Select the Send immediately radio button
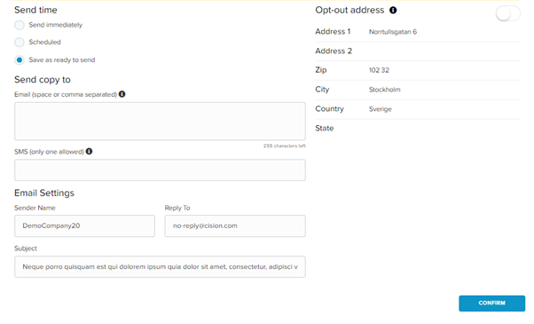This screenshot has width=534, height=324. (x=20, y=25)
